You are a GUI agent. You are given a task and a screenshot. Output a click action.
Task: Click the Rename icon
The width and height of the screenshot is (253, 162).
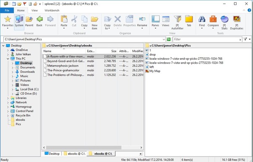coord(142,19)
